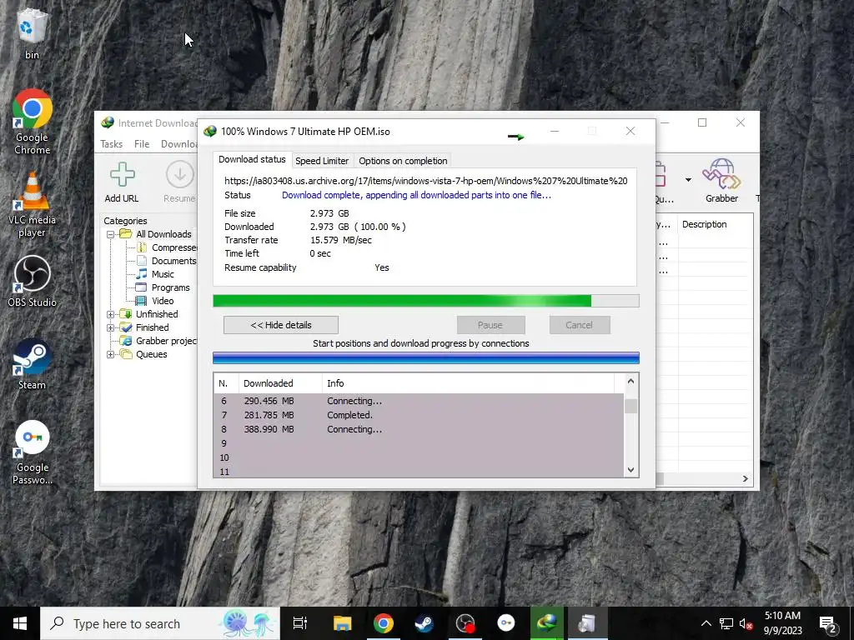Click Downloaded column header in connections list
The image size is (854, 640).
click(280, 383)
